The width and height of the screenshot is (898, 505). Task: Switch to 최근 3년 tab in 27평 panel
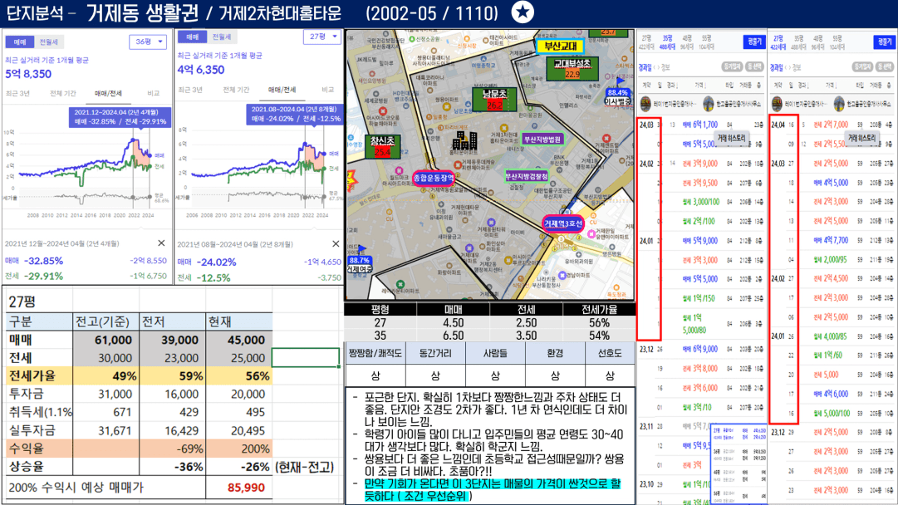pos(190,90)
